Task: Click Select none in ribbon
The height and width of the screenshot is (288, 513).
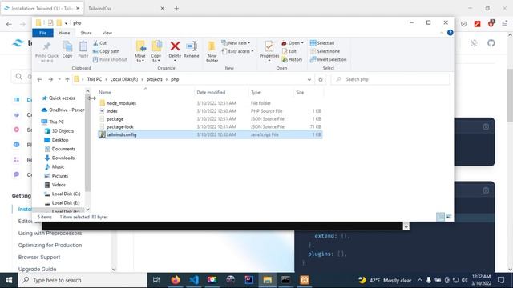Action: tap(325, 51)
